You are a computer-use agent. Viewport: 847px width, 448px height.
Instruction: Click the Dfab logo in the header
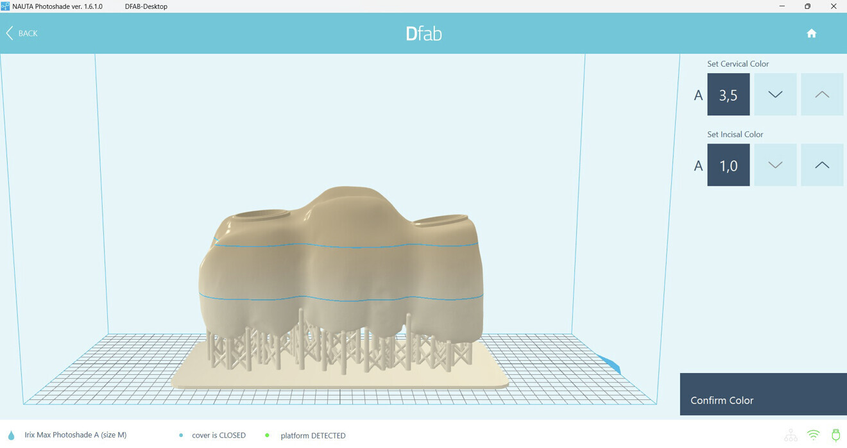tap(424, 33)
